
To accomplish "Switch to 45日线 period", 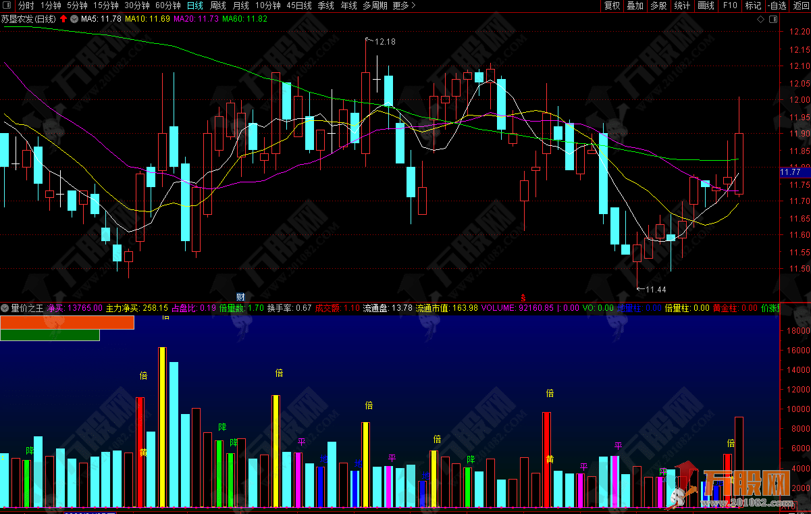I will pyautogui.click(x=299, y=5).
